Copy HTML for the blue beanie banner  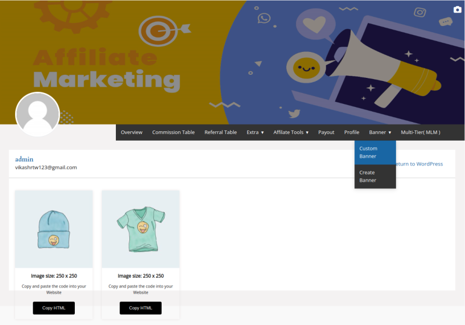click(54, 307)
